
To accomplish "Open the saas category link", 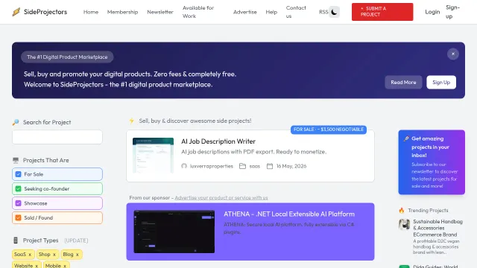I will click(x=255, y=166).
